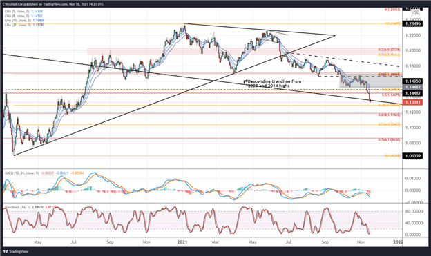Click the 0.764 Fibonacci label near 1.086
The height and width of the screenshot is (256, 431).
click(390, 139)
